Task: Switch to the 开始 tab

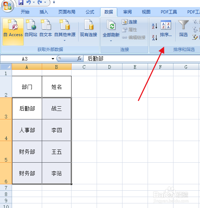Action: click(x=25, y=12)
